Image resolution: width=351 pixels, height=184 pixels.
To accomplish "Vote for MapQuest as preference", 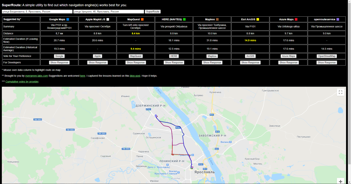I will pyautogui.click(x=136, y=56).
